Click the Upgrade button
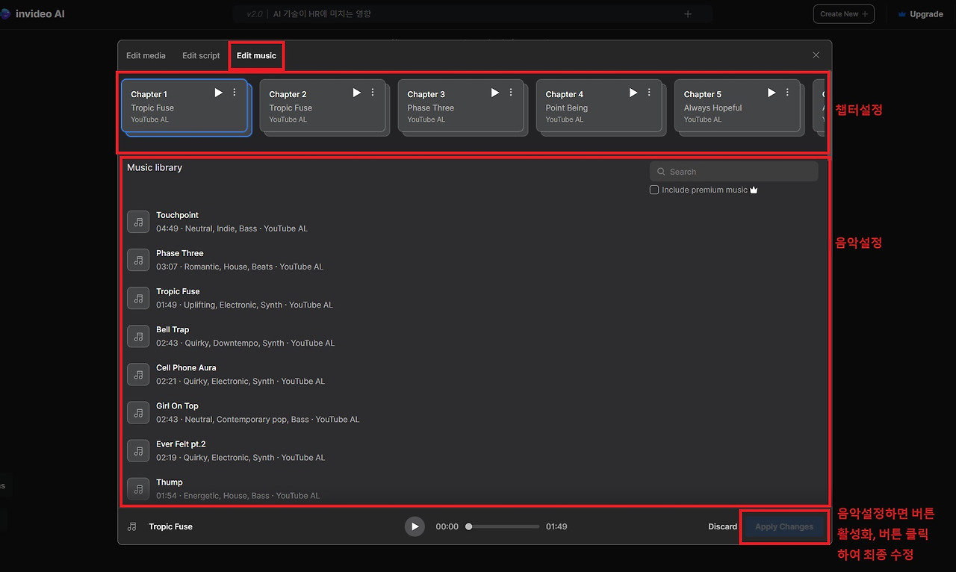Viewport: 956px width, 572px height. point(921,14)
